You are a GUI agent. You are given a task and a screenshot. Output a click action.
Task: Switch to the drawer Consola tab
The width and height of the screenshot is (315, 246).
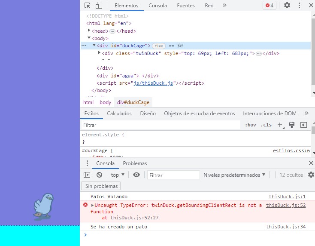[x=105, y=163]
